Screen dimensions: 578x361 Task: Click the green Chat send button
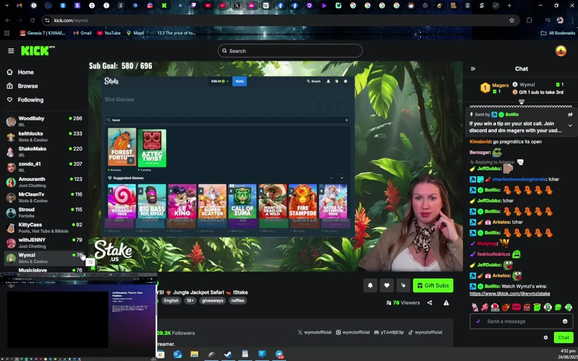pos(563,337)
